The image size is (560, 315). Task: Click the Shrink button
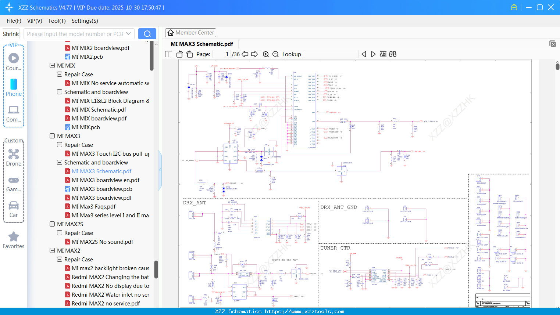click(11, 33)
